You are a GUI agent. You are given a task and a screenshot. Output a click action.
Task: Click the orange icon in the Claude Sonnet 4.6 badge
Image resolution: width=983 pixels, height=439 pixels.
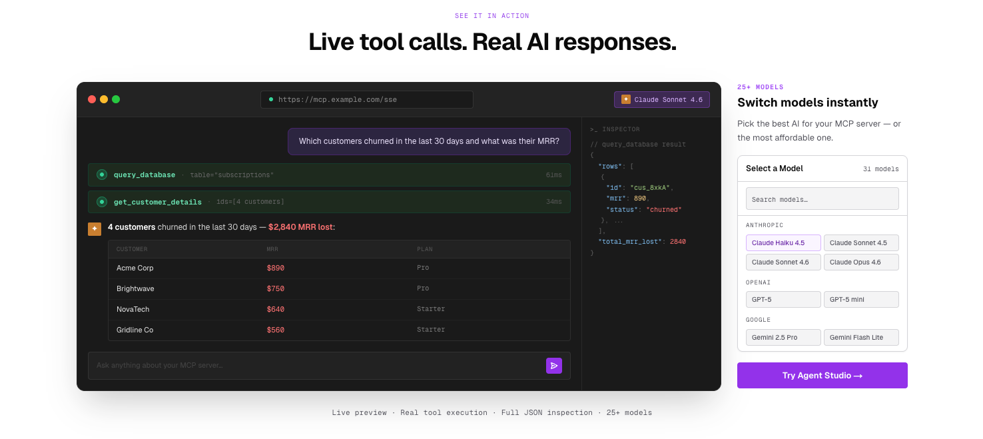[x=626, y=99]
